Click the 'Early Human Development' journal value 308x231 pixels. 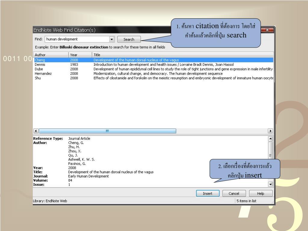click(x=88, y=176)
